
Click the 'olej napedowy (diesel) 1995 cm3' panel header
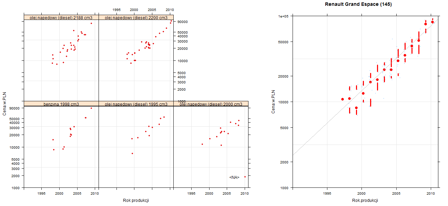tap(136, 104)
